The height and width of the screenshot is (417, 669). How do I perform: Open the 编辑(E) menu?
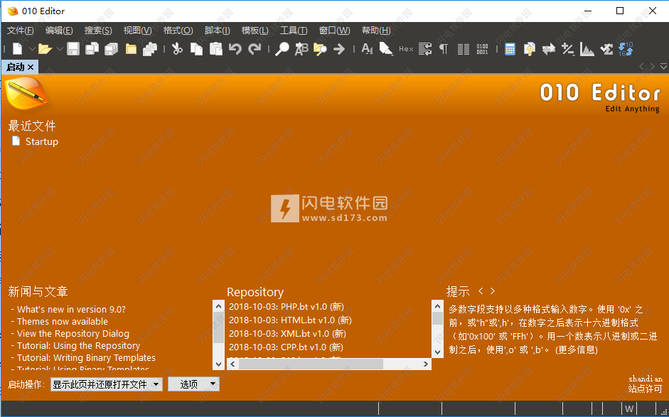[59, 31]
